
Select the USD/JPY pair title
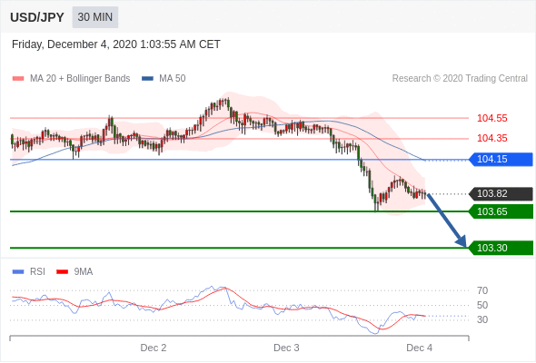pos(37,17)
